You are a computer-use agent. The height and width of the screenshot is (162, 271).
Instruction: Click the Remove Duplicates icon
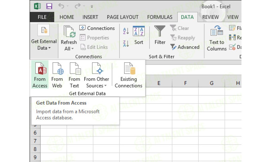(232, 37)
